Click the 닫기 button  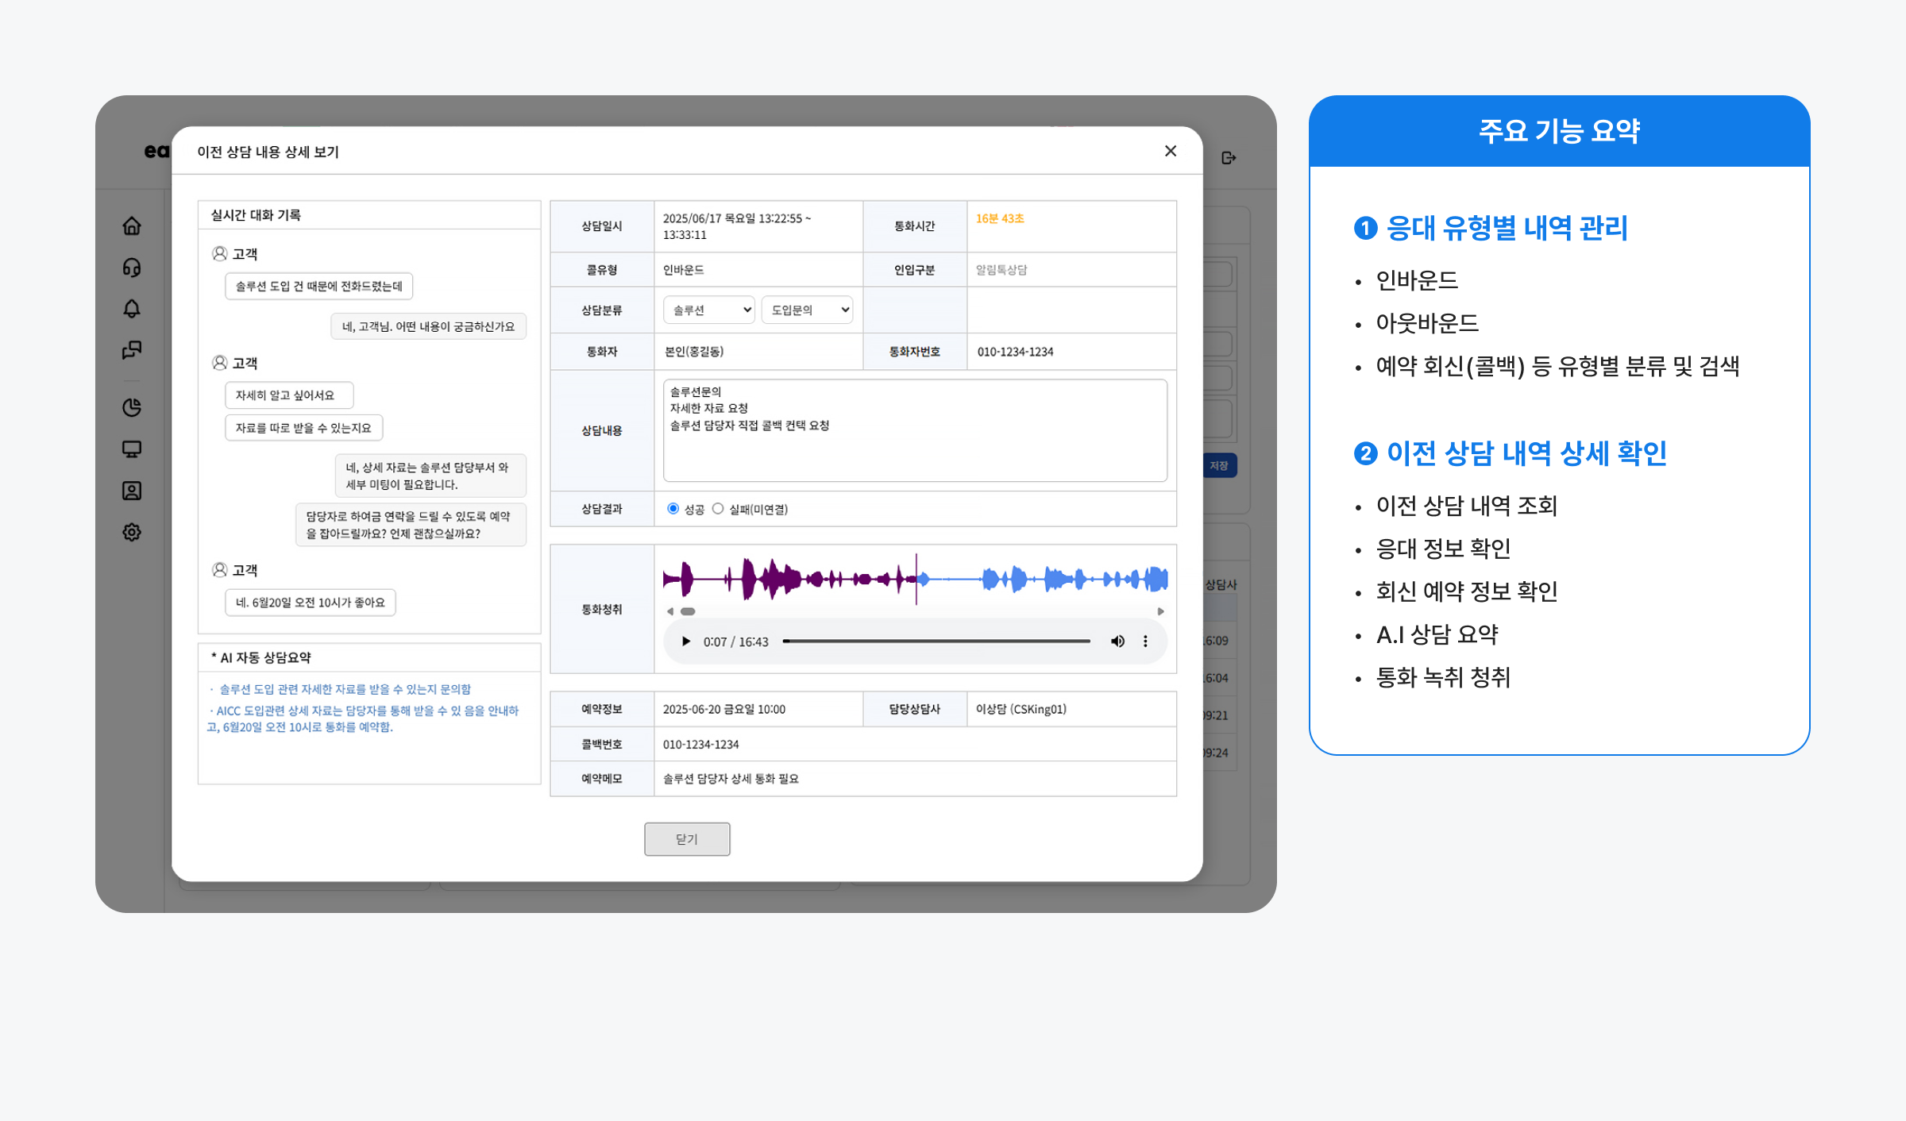click(687, 839)
